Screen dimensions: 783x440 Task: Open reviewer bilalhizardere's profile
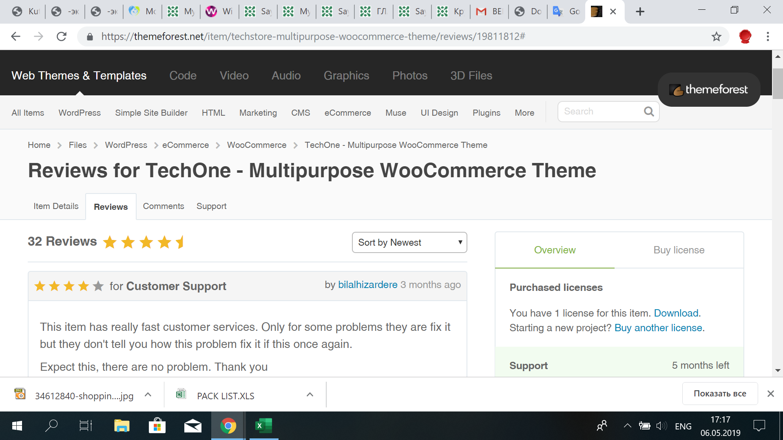pyautogui.click(x=367, y=284)
